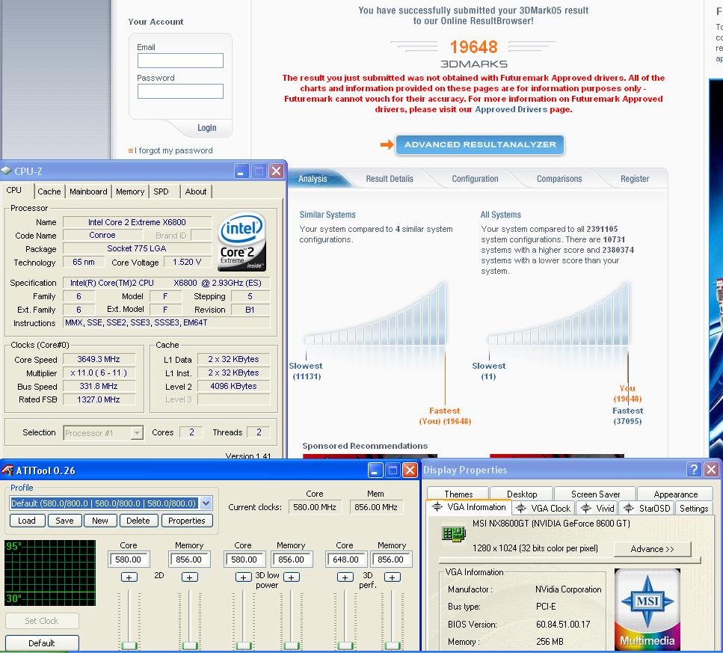Select the CPU tab in CPU-Z
The image size is (723, 653).
pyautogui.click(x=14, y=190)
